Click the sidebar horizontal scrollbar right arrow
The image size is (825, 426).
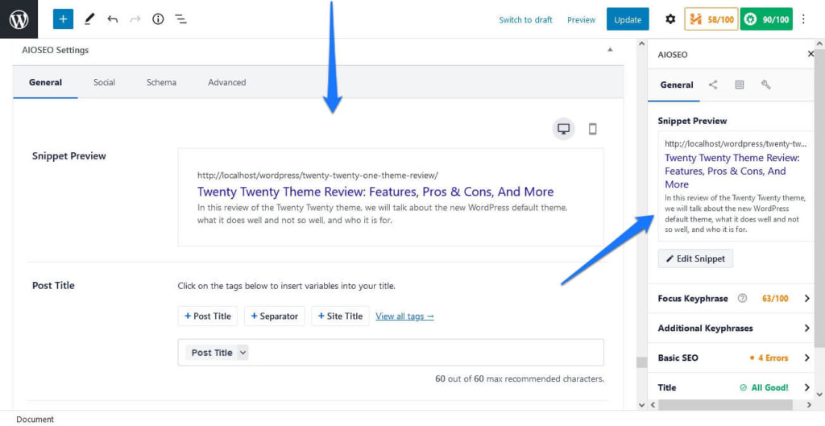click(x=810, y=405)
